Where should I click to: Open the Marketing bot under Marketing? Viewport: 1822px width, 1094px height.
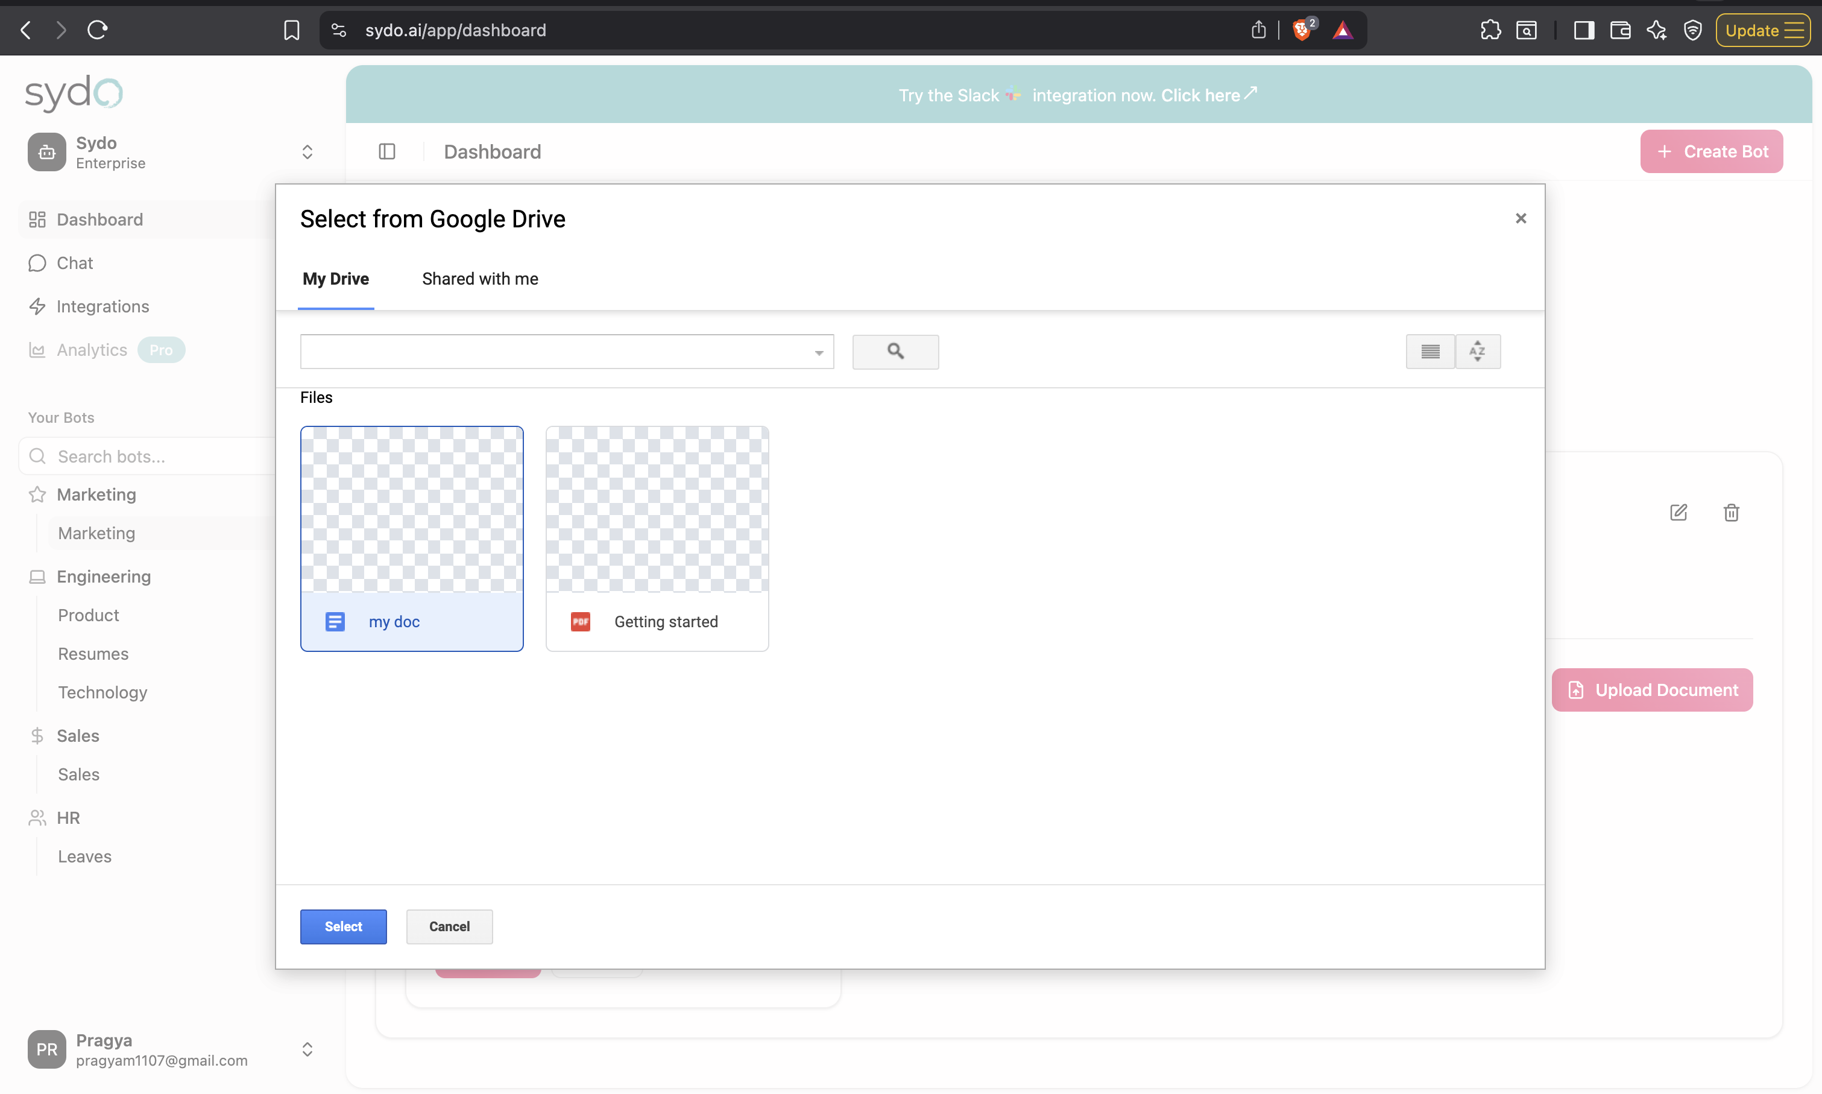tap(96, 533)
